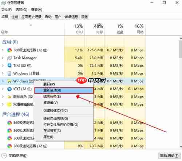This screenshot has height=161, width=182.
Task: Switch to the 性能 tab
Action: pyautogui.click(x=15, y=17)
